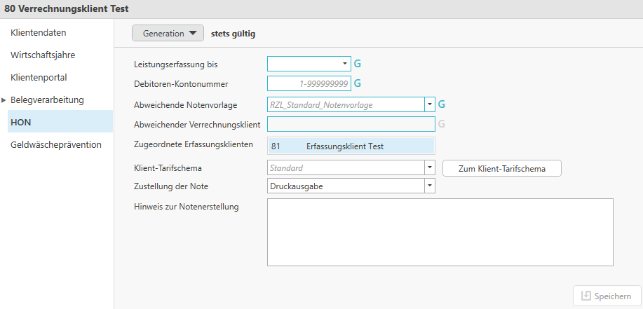
Task: Open the Generation dropdown button
Action: 168,33
